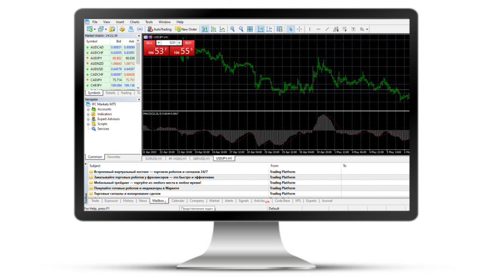
Task: Click the New Order toolbar button
Action: pos(186,29)
